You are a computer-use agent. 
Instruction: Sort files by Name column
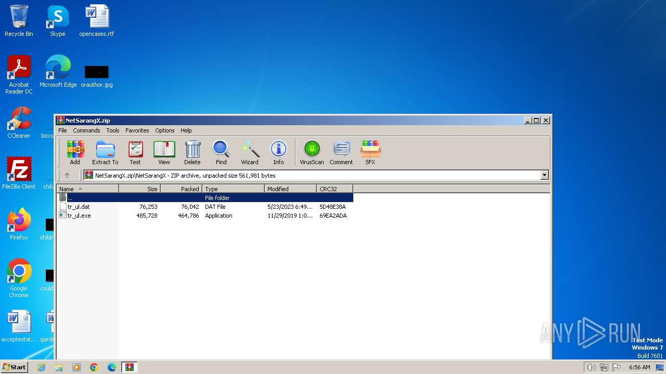click(x=88, y=189)
